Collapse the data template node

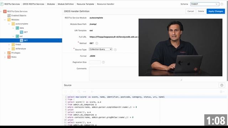(13, 28)
